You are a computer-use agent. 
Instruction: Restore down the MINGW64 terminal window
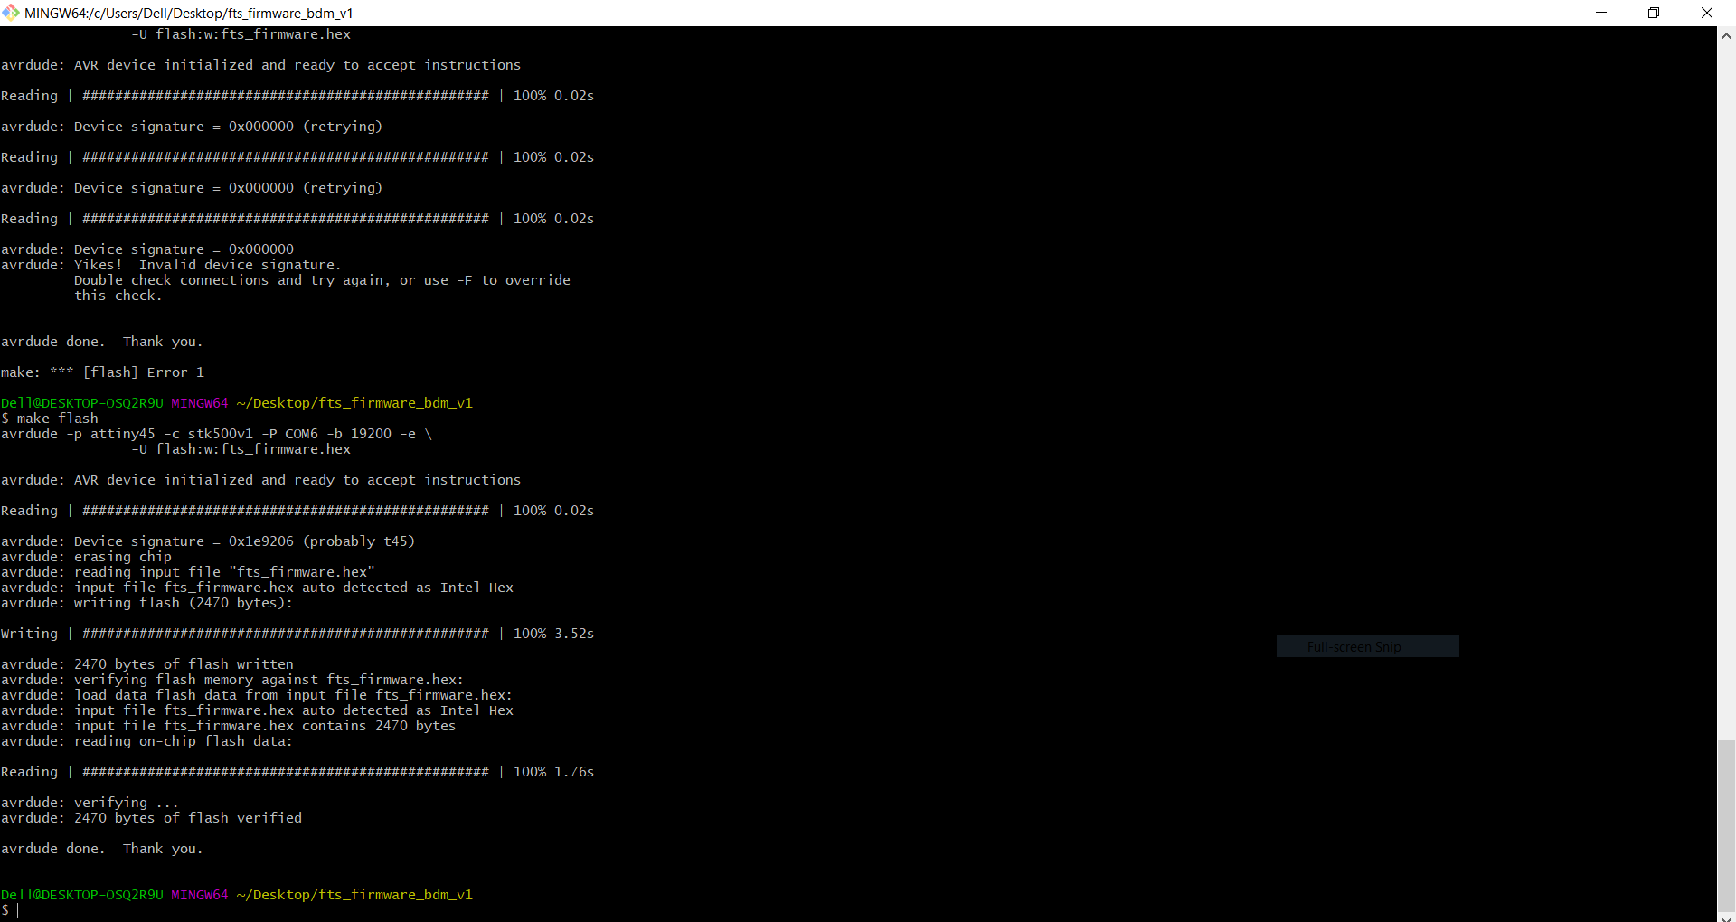tap(1654, 13)
